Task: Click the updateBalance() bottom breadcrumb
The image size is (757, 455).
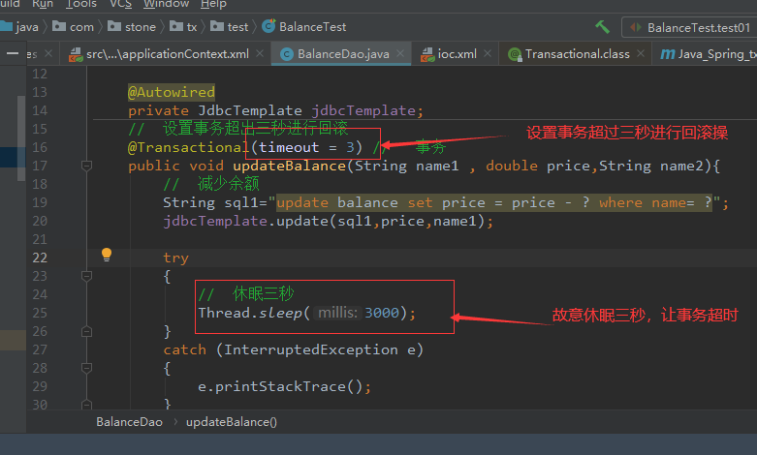Action: (x=232, y=422)
